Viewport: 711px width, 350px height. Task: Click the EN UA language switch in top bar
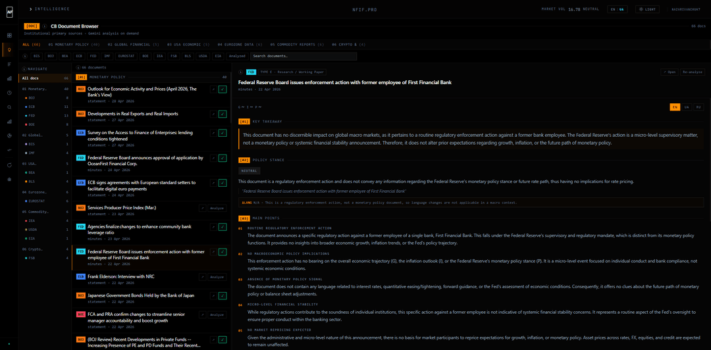(x=618, y=9)
